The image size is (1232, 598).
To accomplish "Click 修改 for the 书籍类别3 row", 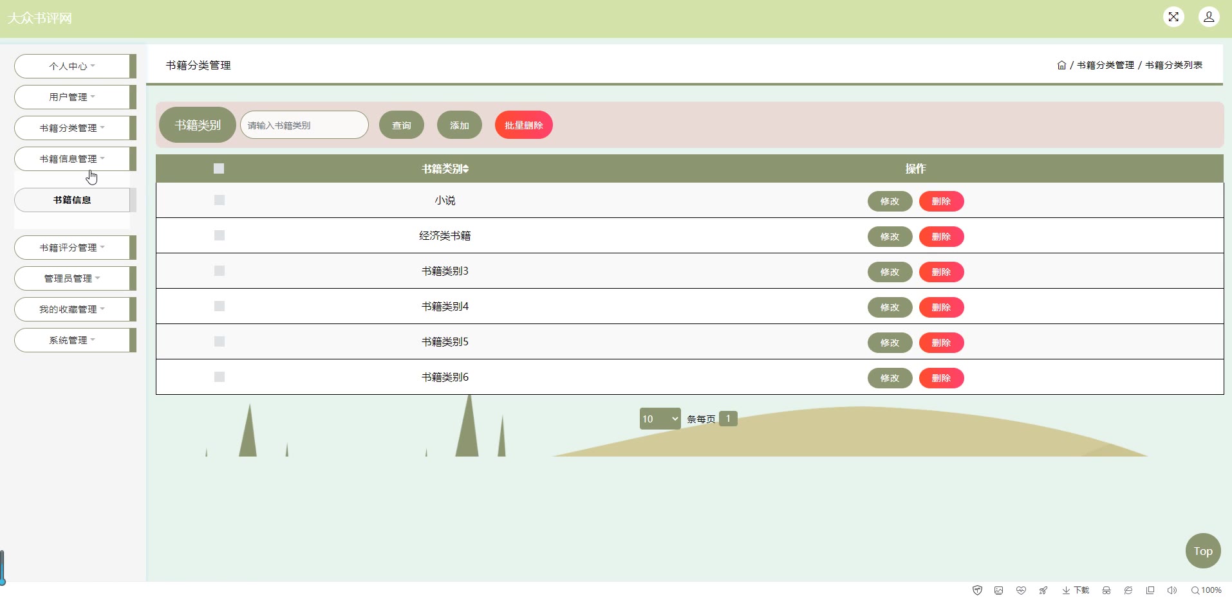I will click(890, 272).
